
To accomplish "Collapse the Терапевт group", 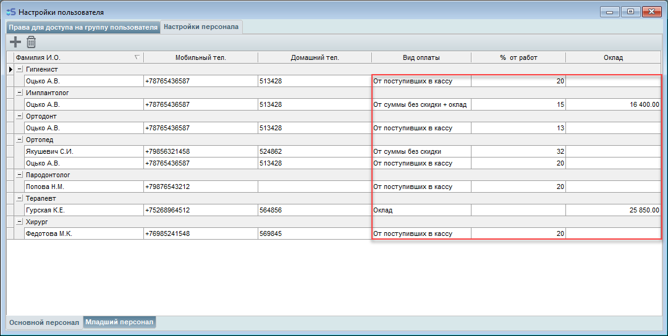I will [19, 198].
